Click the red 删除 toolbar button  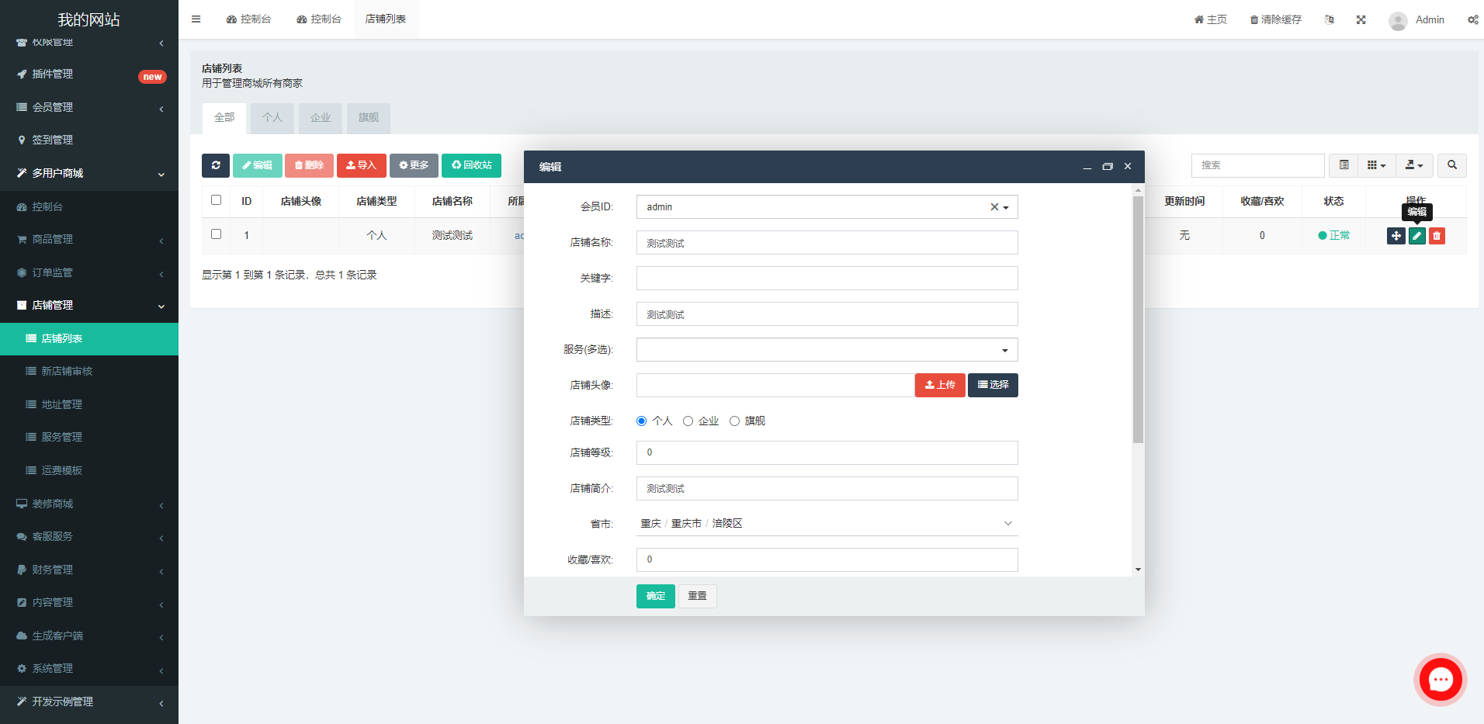coord(309,165)
